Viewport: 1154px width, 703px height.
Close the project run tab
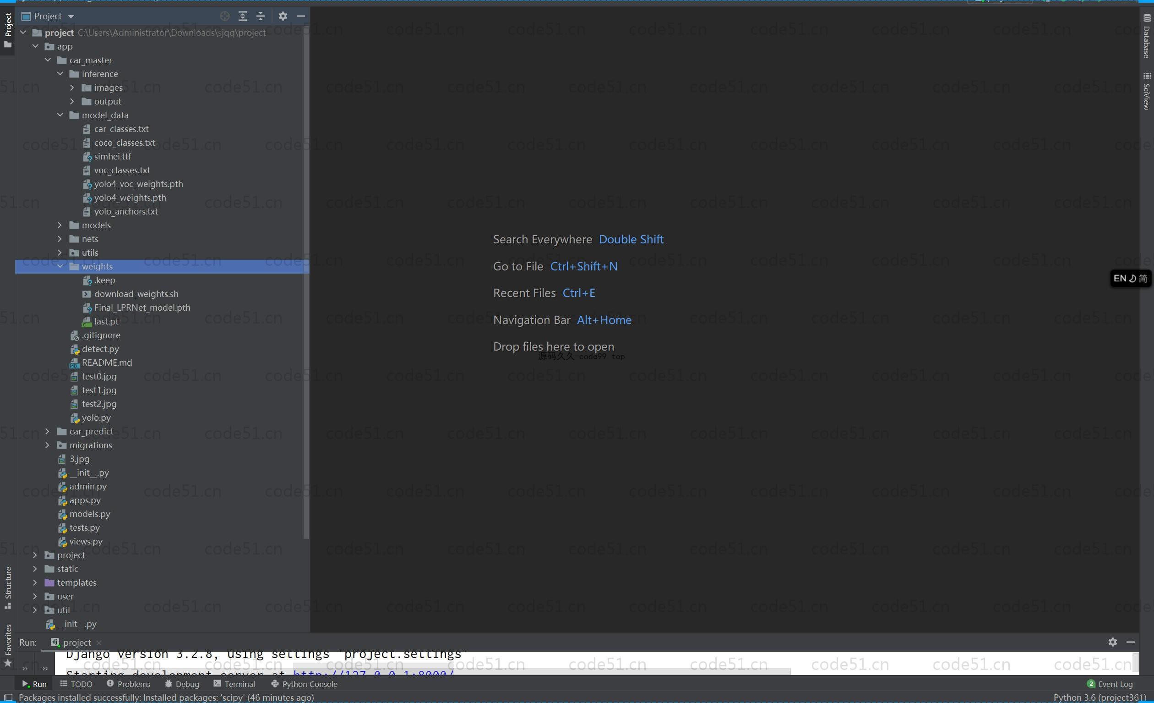pyautogui.click(x=99, y=643)
